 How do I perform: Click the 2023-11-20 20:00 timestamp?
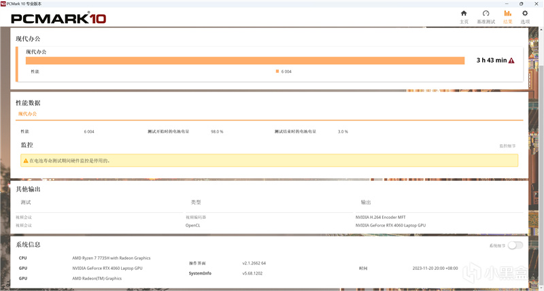coord(435,268)
